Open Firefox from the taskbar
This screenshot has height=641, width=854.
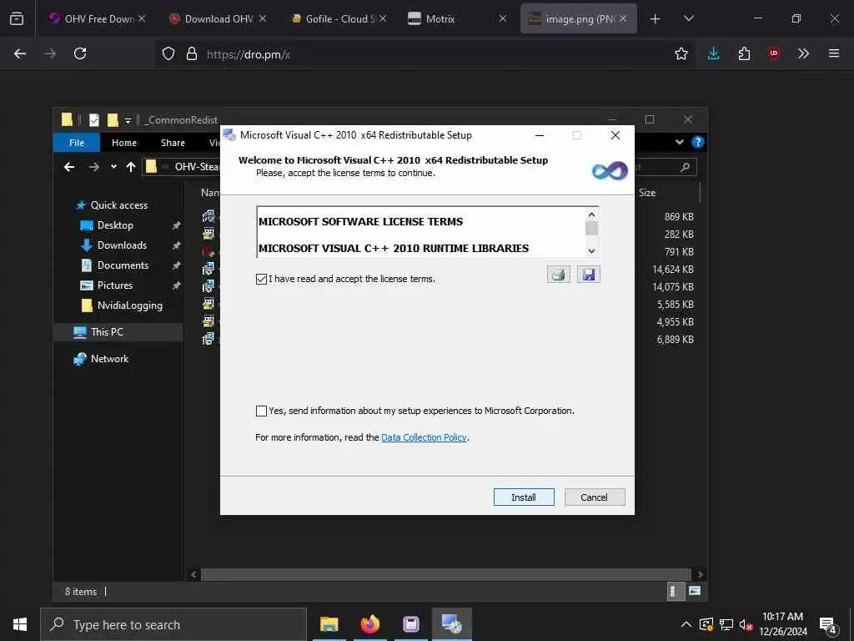(370, 624)
